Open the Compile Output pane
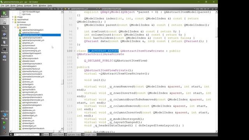 [x=89, y=135]
